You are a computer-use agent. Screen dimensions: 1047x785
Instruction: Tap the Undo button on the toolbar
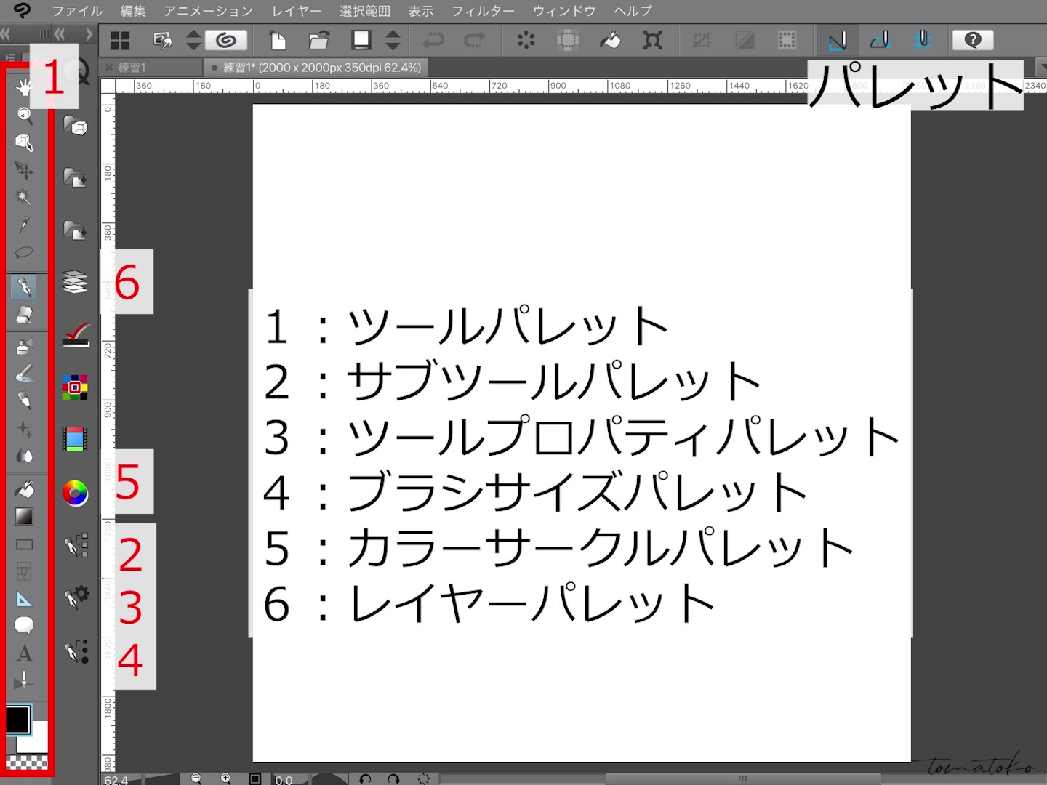point(435,40)
